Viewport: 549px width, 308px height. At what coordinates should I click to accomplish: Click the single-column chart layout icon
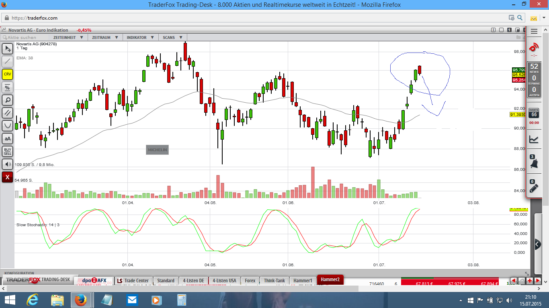[x=494, y=30]
